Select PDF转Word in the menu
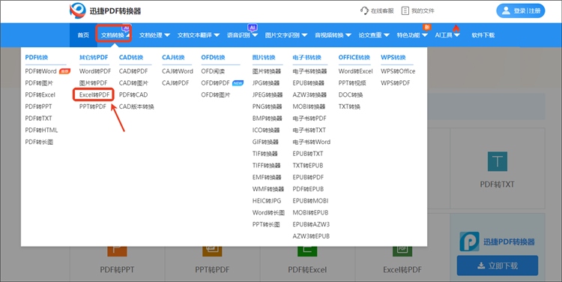 click(41, 71)
